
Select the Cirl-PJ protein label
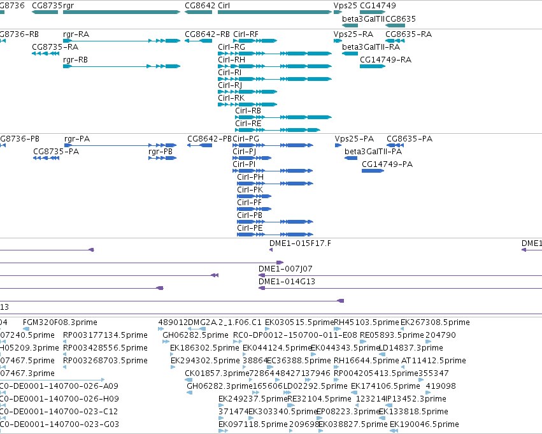(245, 152)
